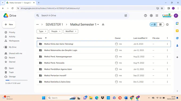Image resolution: width=181 pixels, height=101 pixels.
Task: Select Matkul Pertanian Inovatif folder
Action: [104, 75]
